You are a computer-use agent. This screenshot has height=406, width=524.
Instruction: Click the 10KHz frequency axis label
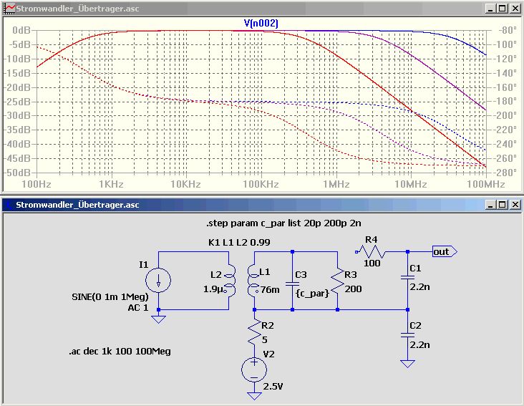pyautogui.click(x=186, y=184)
